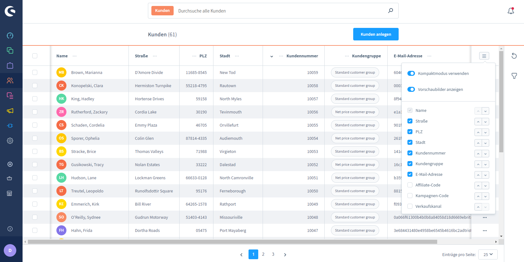The width and height of the screenshot is (524, 262).
Task: Toggle Kundennummer sort direction chevron
Action: [272, 56]
